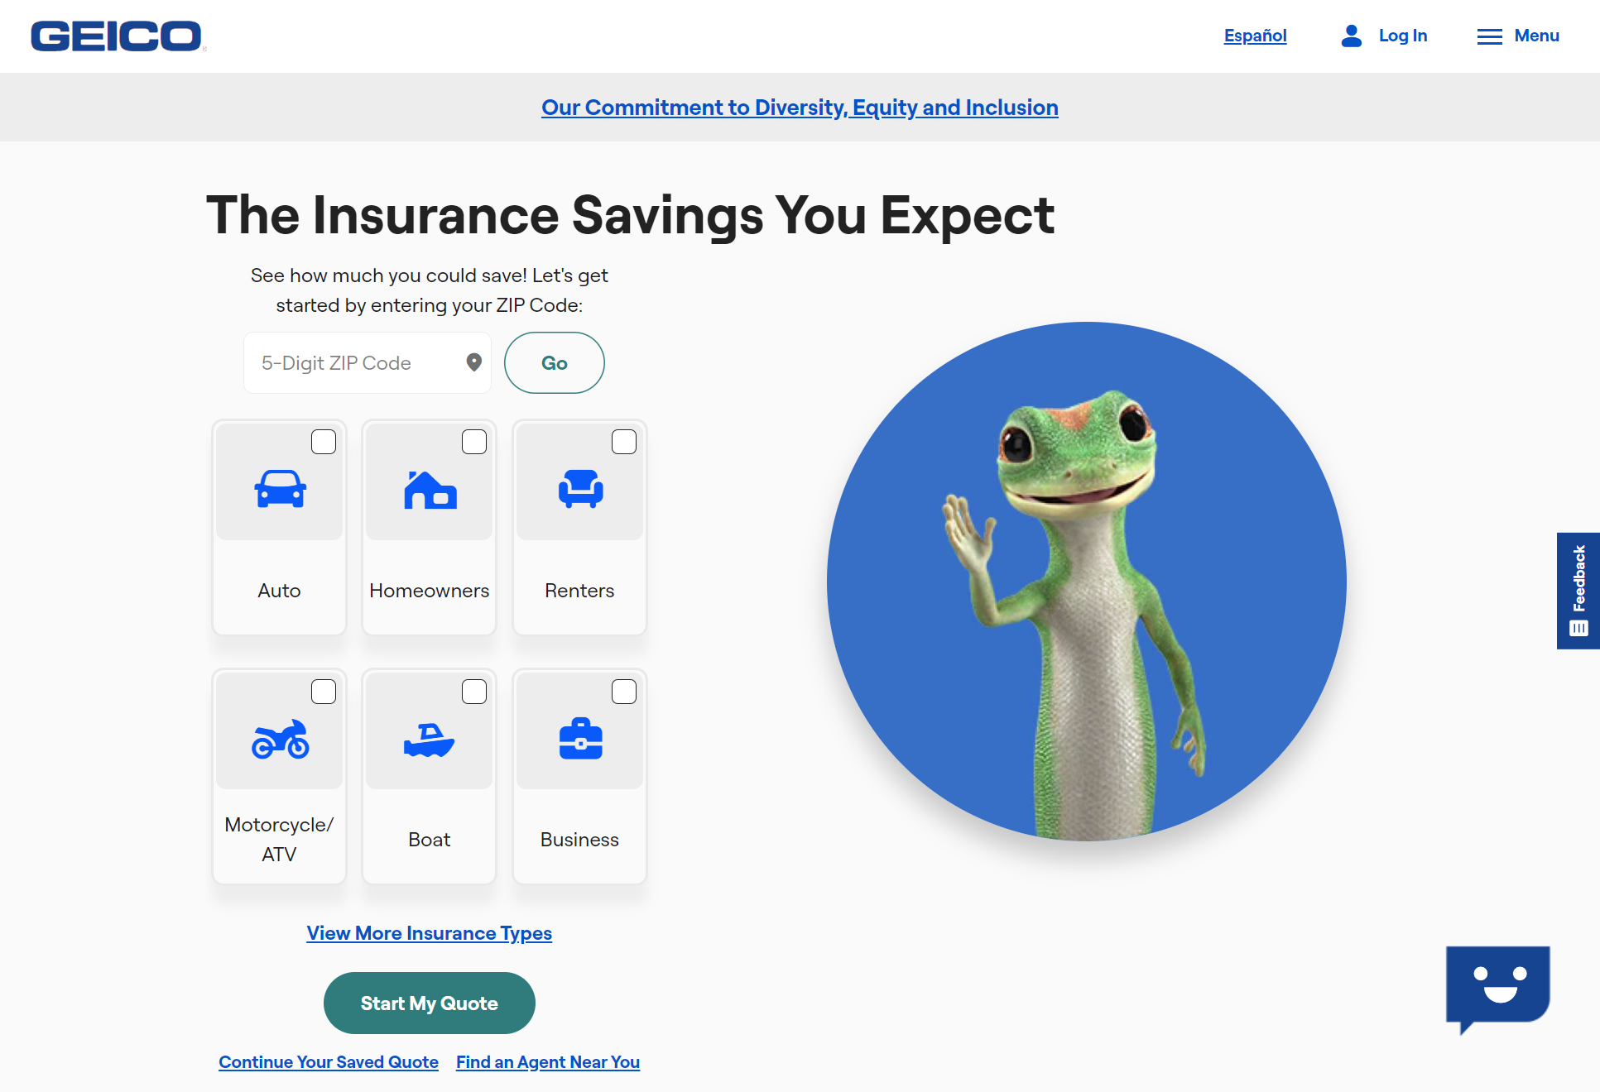Image resolution: width=1600 pixels, height=1092 pixels.
Task: Select the Motorcycle/ATV insurance icon
Action: click(280, 737)
